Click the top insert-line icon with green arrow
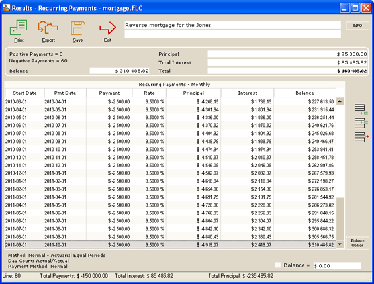The height and width of the screenshot is (284, 374). pos(361,109)
